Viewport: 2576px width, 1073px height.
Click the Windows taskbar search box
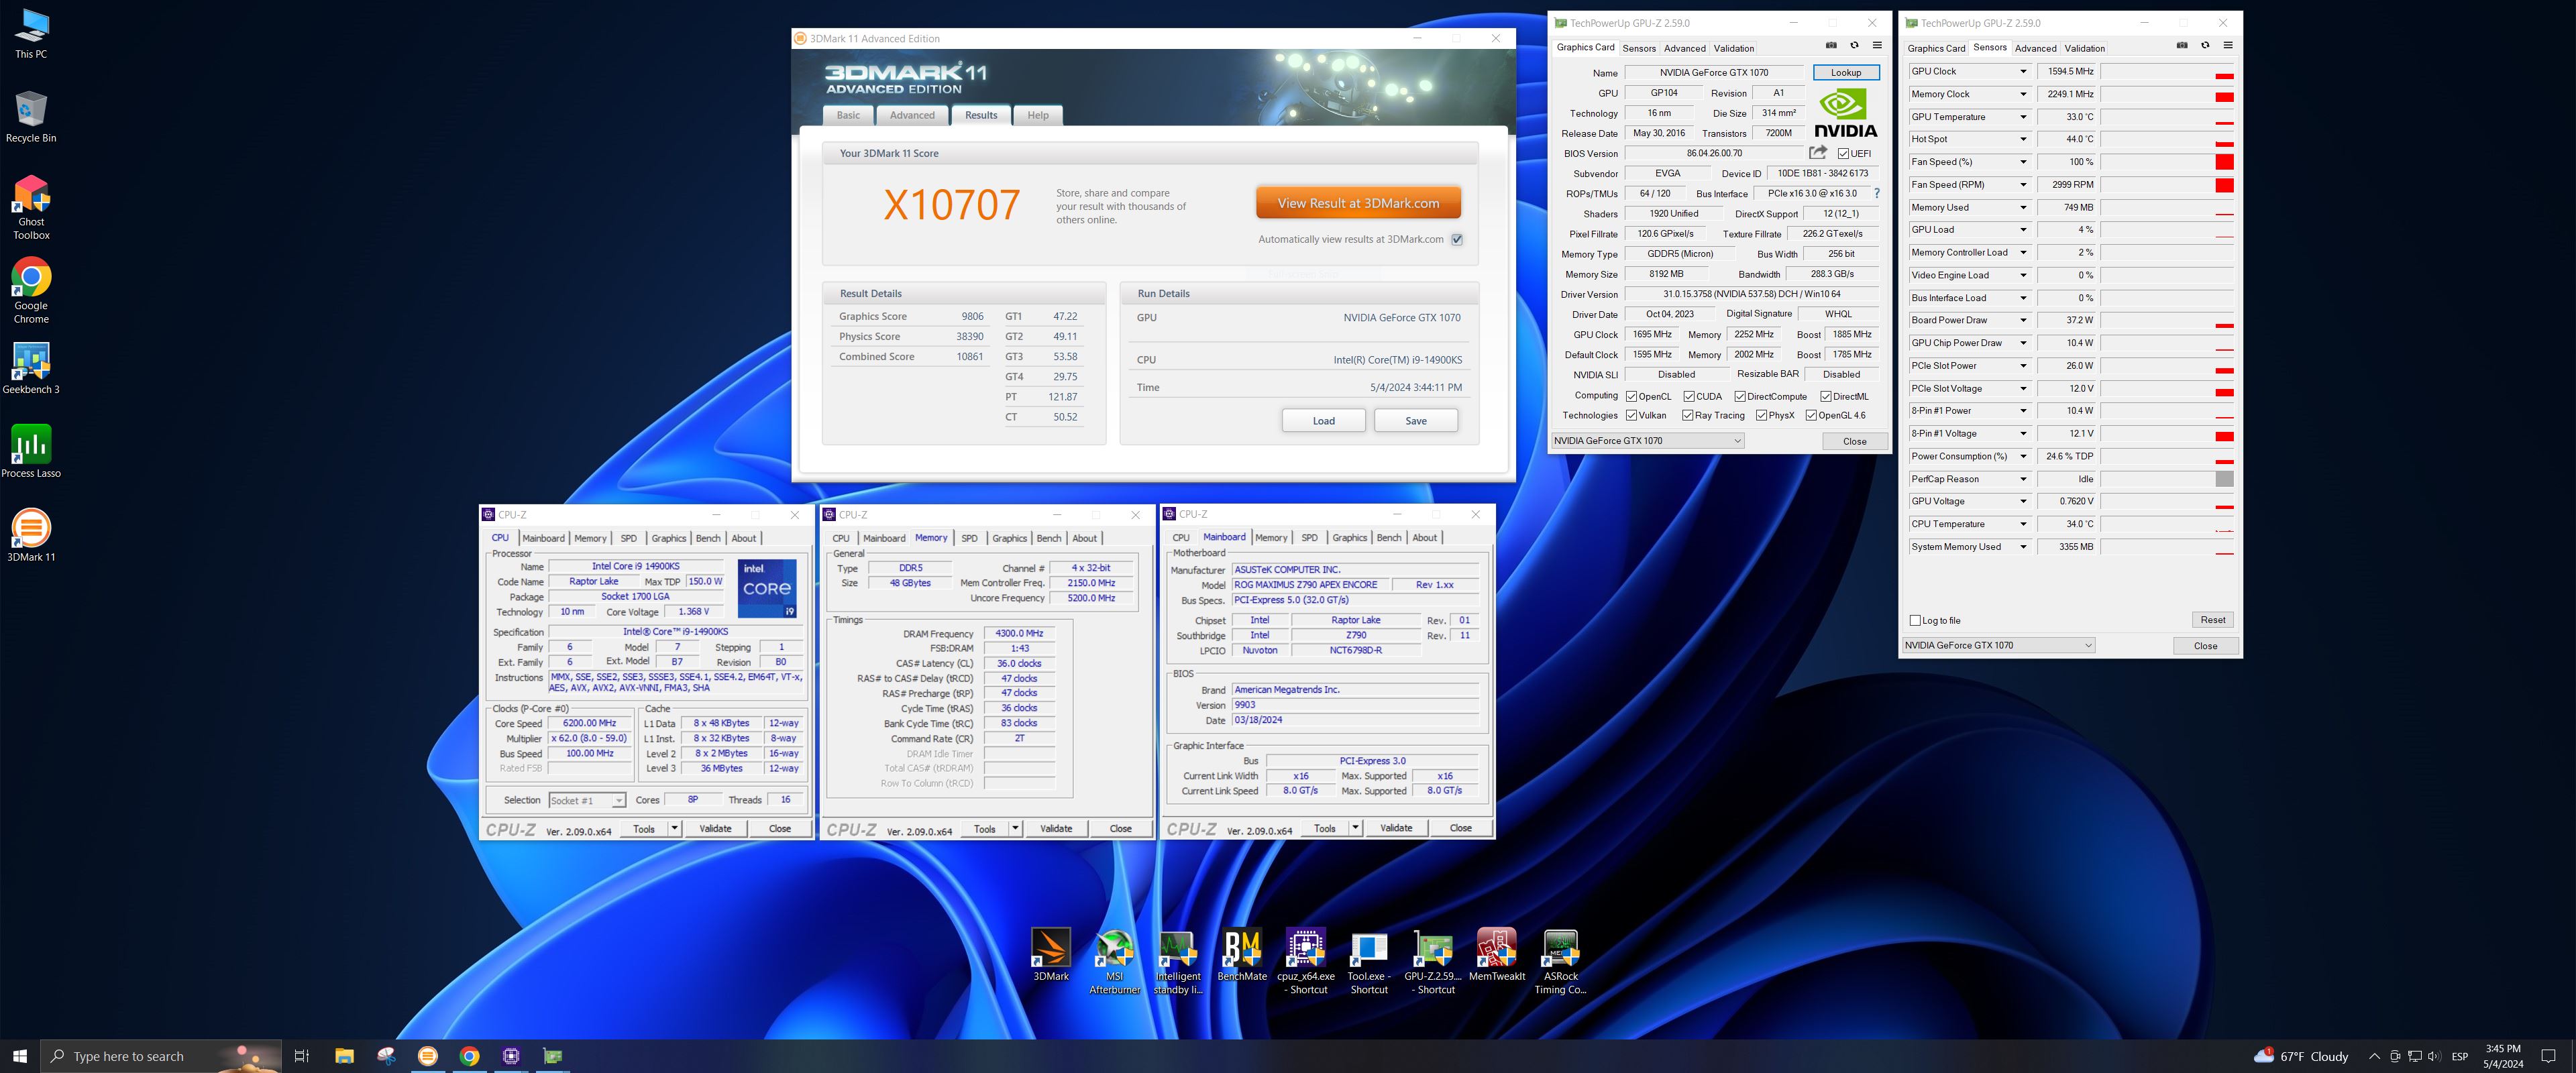point(160,1056)
